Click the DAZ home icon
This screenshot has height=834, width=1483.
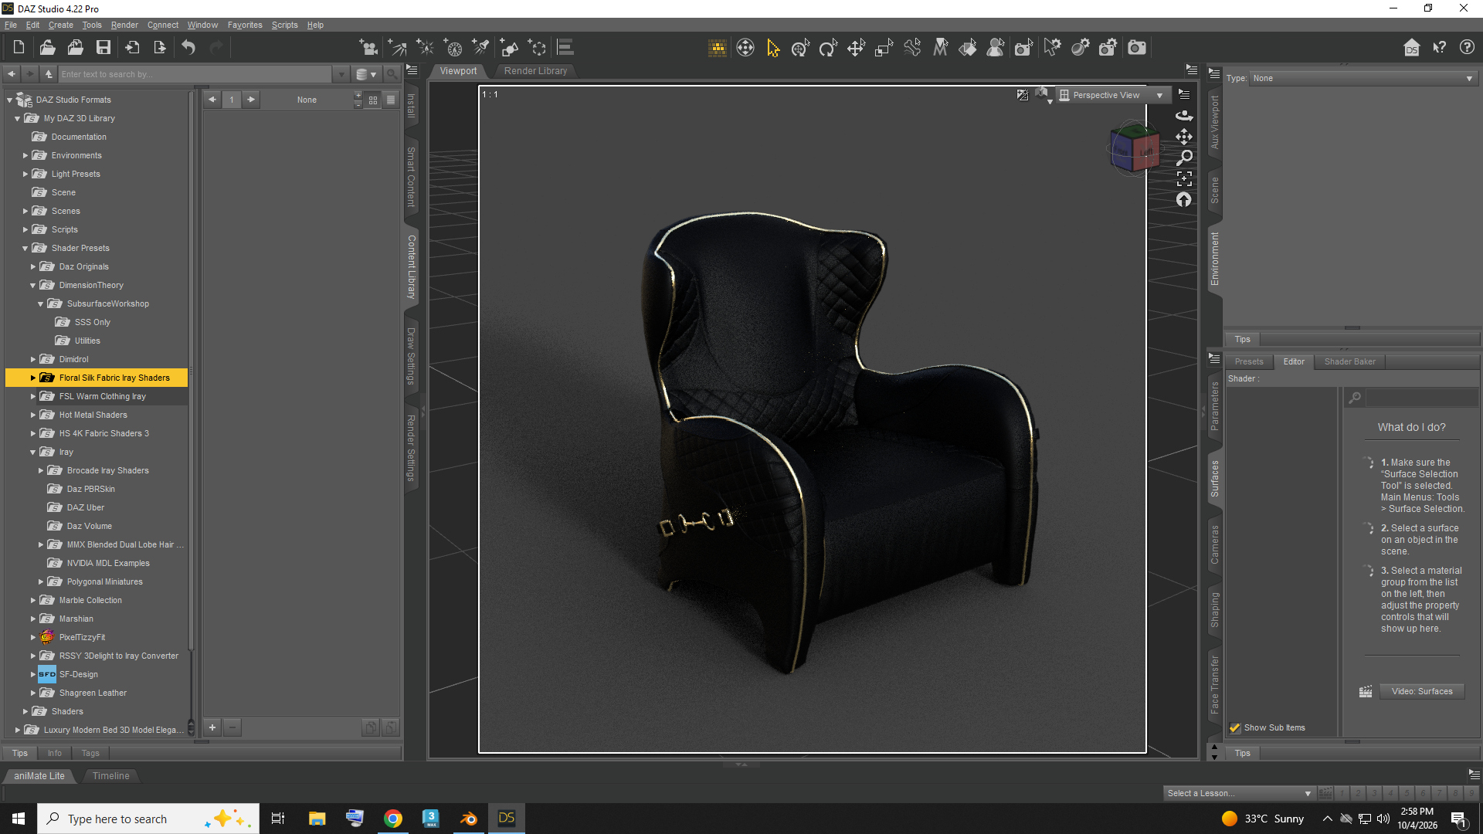tap(1411, 48)
